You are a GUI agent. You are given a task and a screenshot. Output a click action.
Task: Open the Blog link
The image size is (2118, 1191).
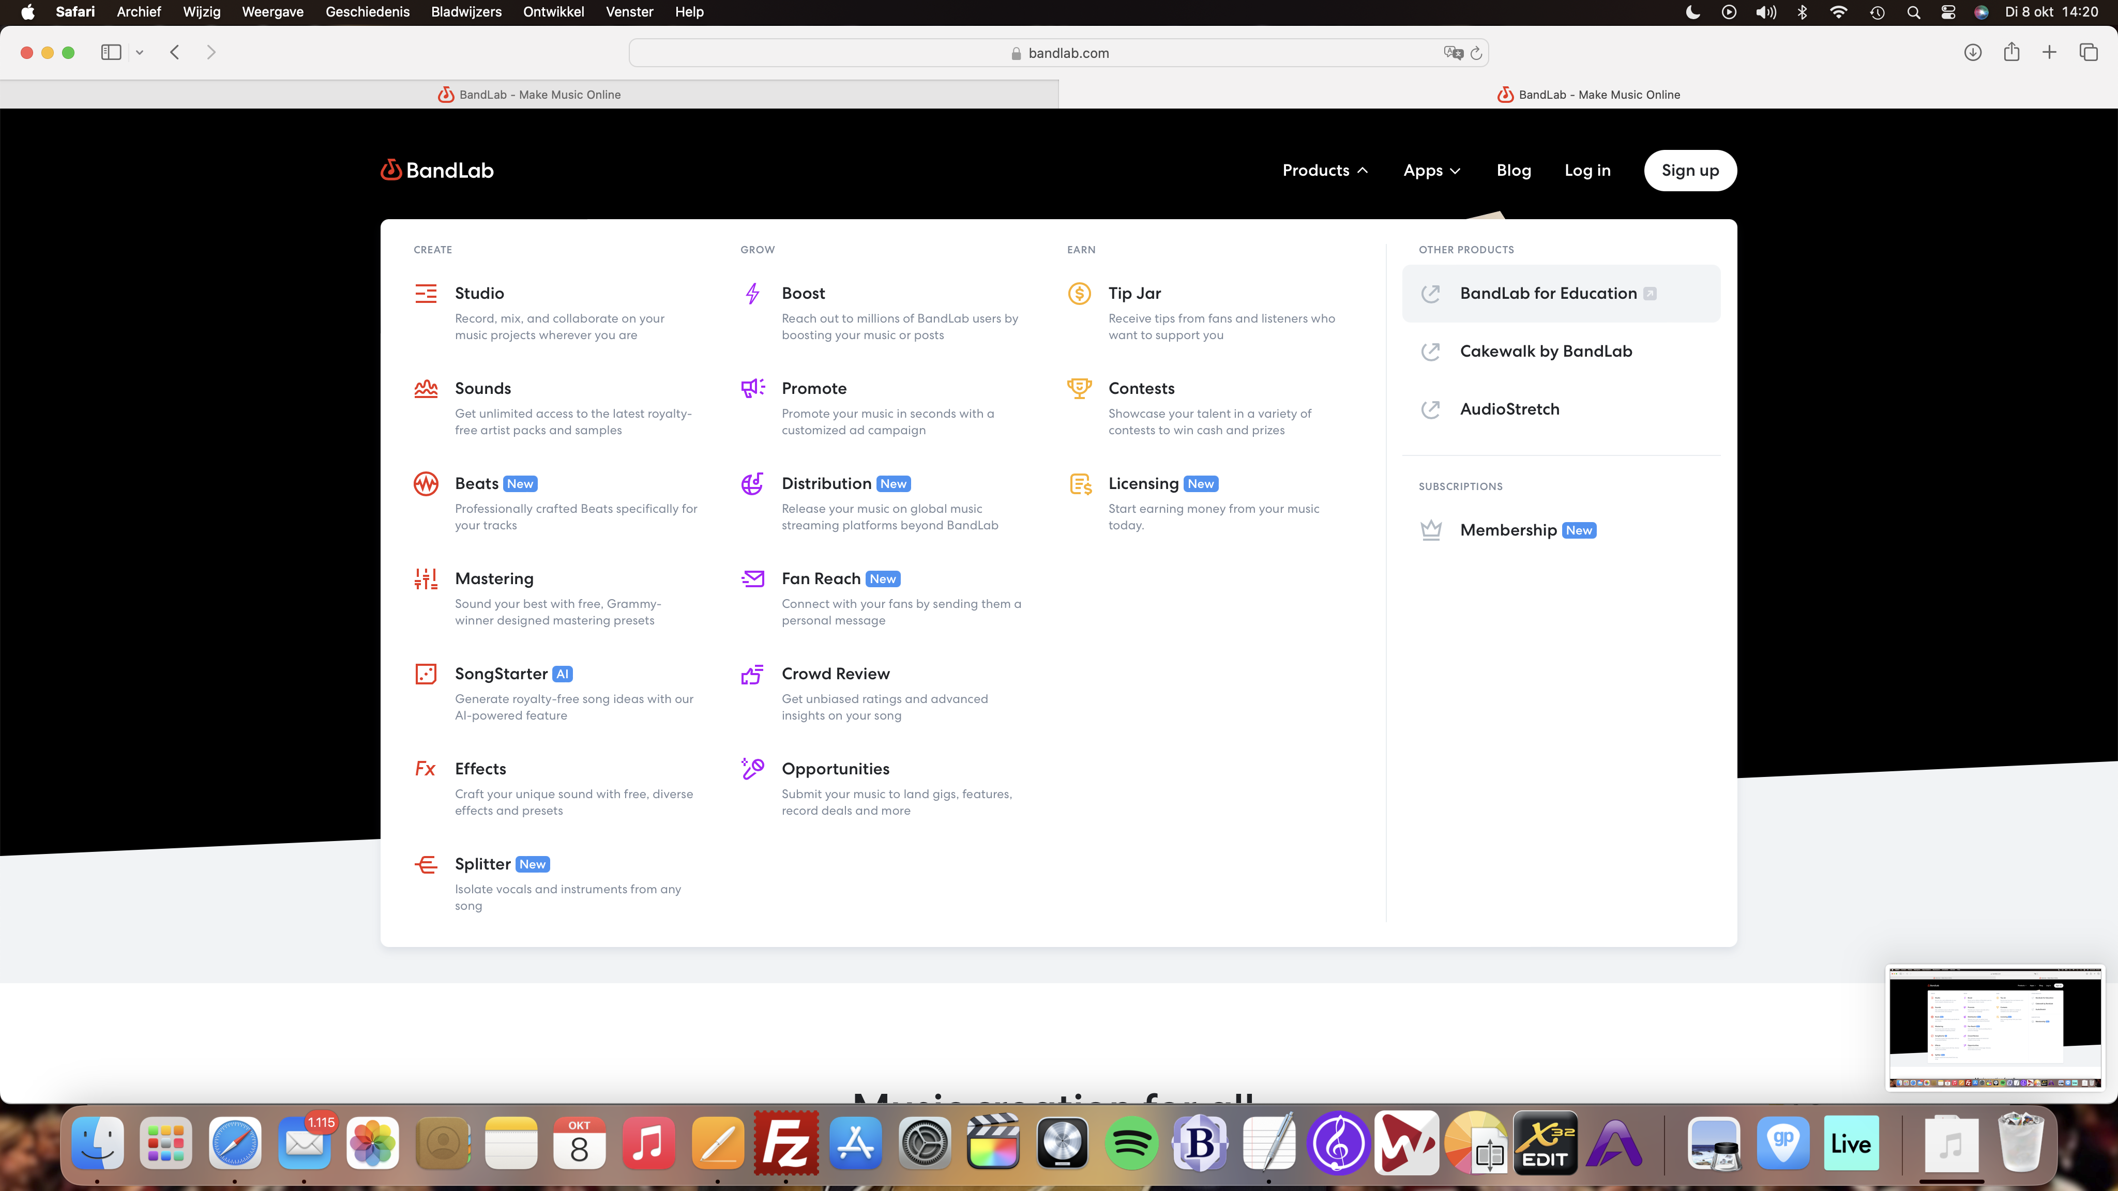[1514, 170]
